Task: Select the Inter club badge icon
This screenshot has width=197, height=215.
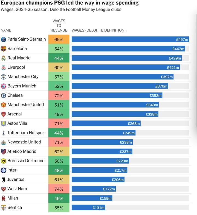Action: coord(3,170)
